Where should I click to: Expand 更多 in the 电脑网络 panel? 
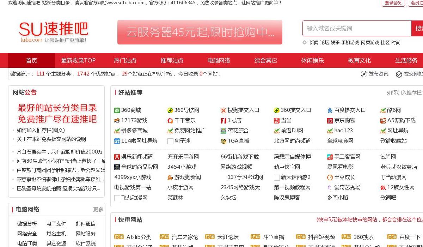pos(98,210)
